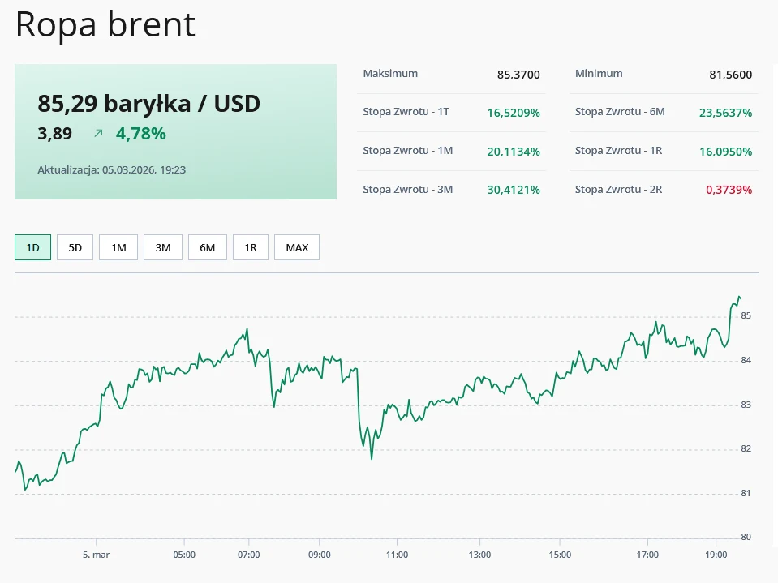Click the green 16,5209% return value
Image resolution: width=778 pixels, height=583 pixels.
514,113
